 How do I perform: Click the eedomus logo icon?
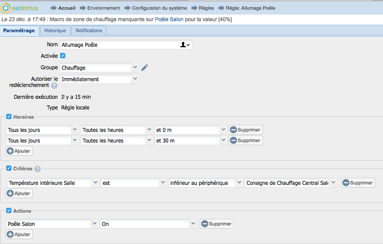coord(6,8)
